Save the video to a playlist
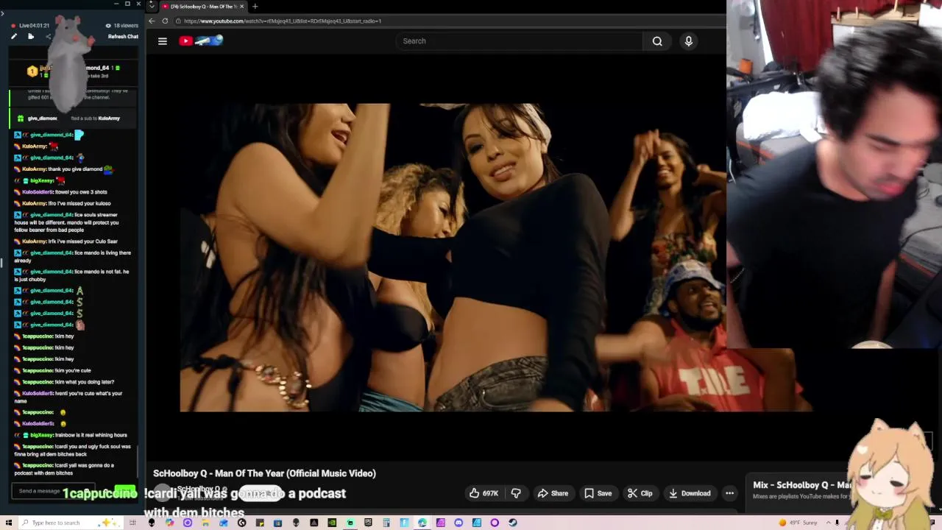 (x=598, y=493)
